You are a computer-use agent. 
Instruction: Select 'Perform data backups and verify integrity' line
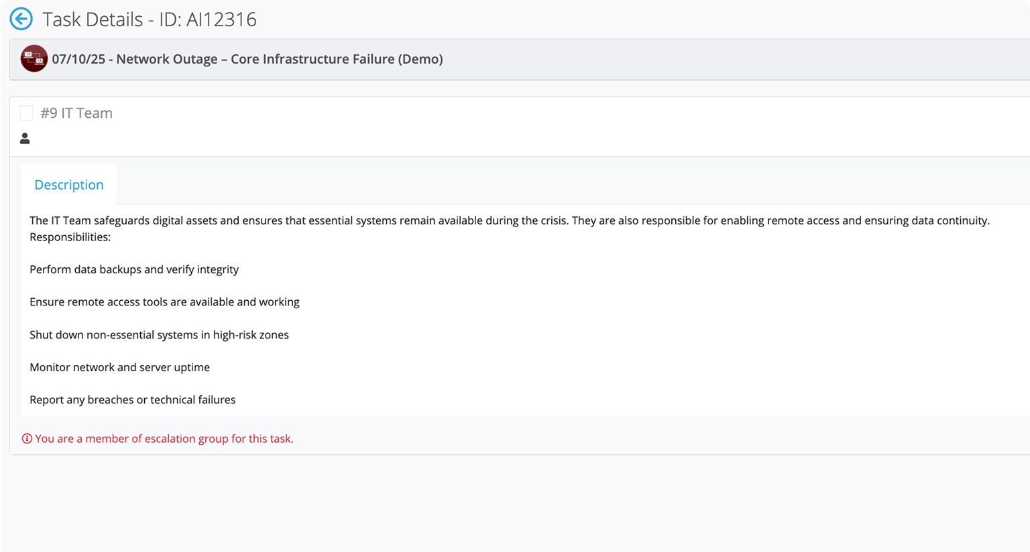coord(134,269)
